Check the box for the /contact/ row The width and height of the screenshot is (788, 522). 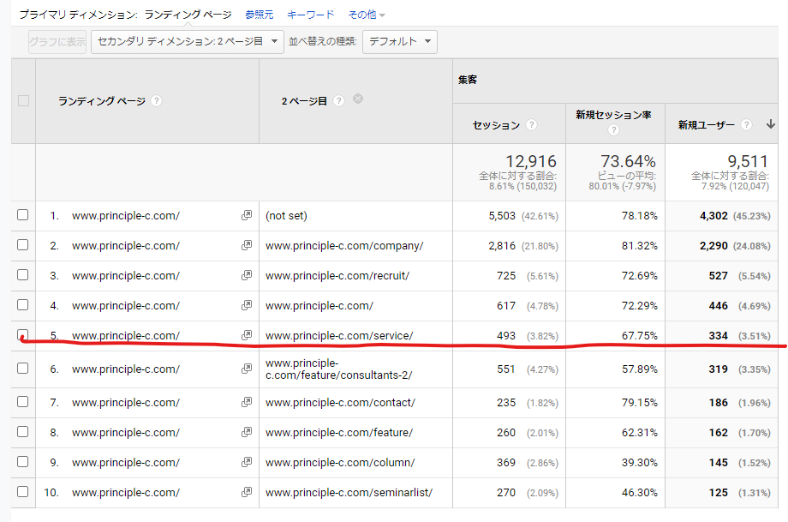tap(22, 401)
